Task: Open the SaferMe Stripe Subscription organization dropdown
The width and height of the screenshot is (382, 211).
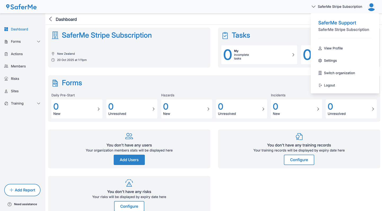Action: click(336, 7)
